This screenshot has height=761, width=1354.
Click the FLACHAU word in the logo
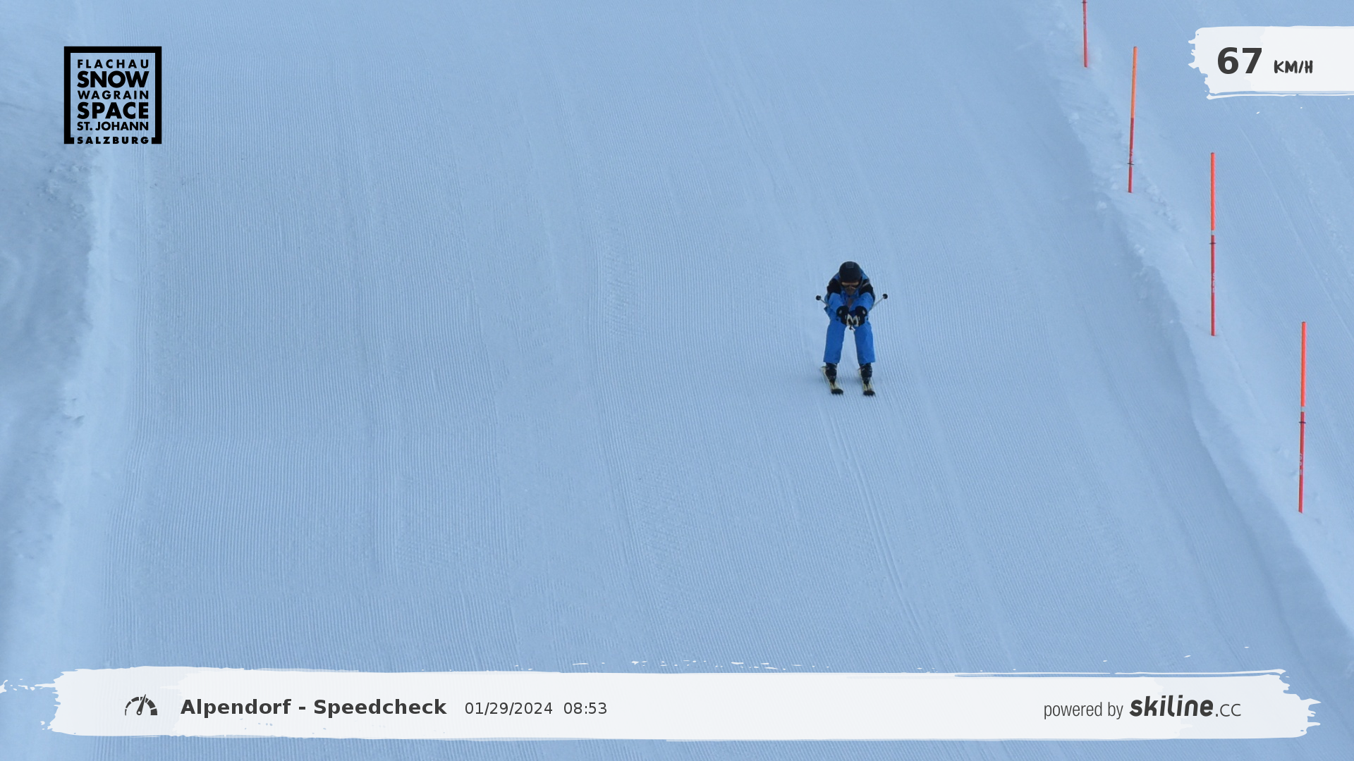click(x=113, y=64)
